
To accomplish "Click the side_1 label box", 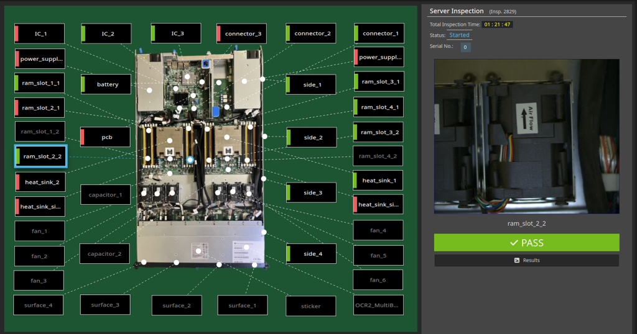I will (311, 84).
